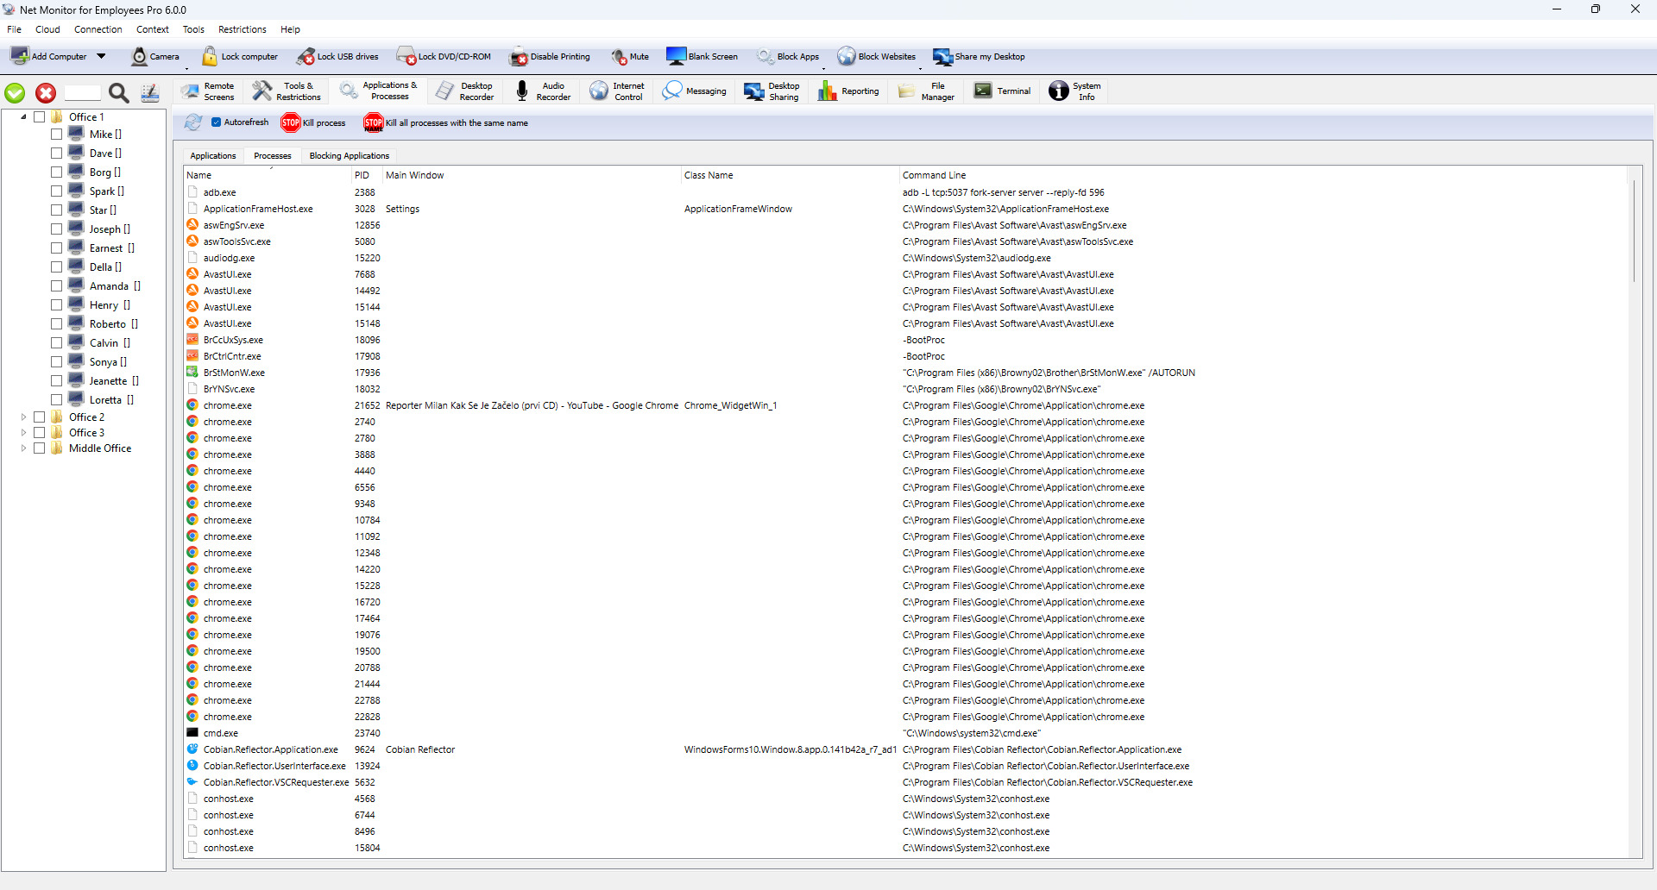1657x890 pixels.
Task: Open the Audio Recorder tool
Action: coord(522,91)
